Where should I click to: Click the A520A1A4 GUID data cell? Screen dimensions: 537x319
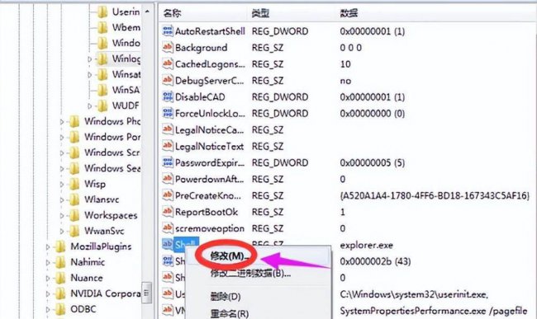point(435,195)
